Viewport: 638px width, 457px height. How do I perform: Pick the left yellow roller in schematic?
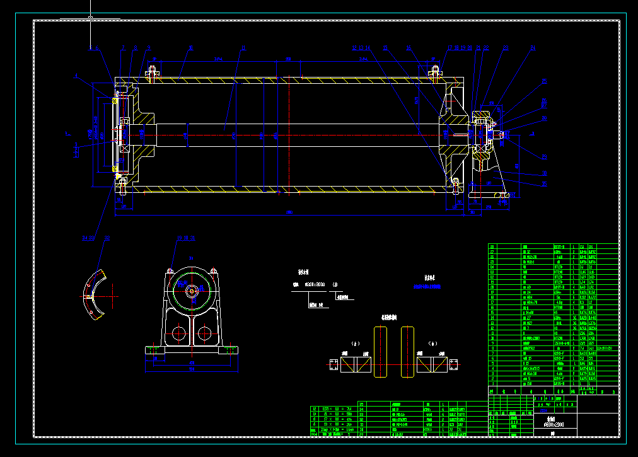click(380, 352)
